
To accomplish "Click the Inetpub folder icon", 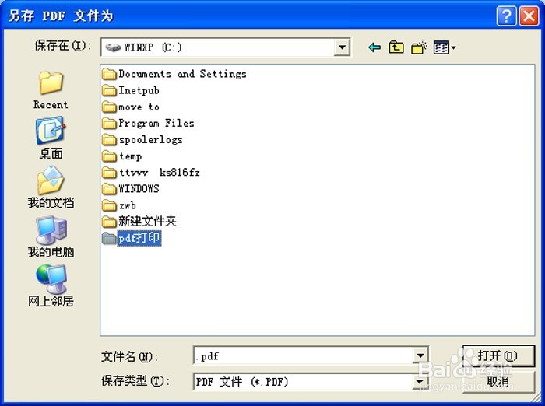I will click(109, 90).
